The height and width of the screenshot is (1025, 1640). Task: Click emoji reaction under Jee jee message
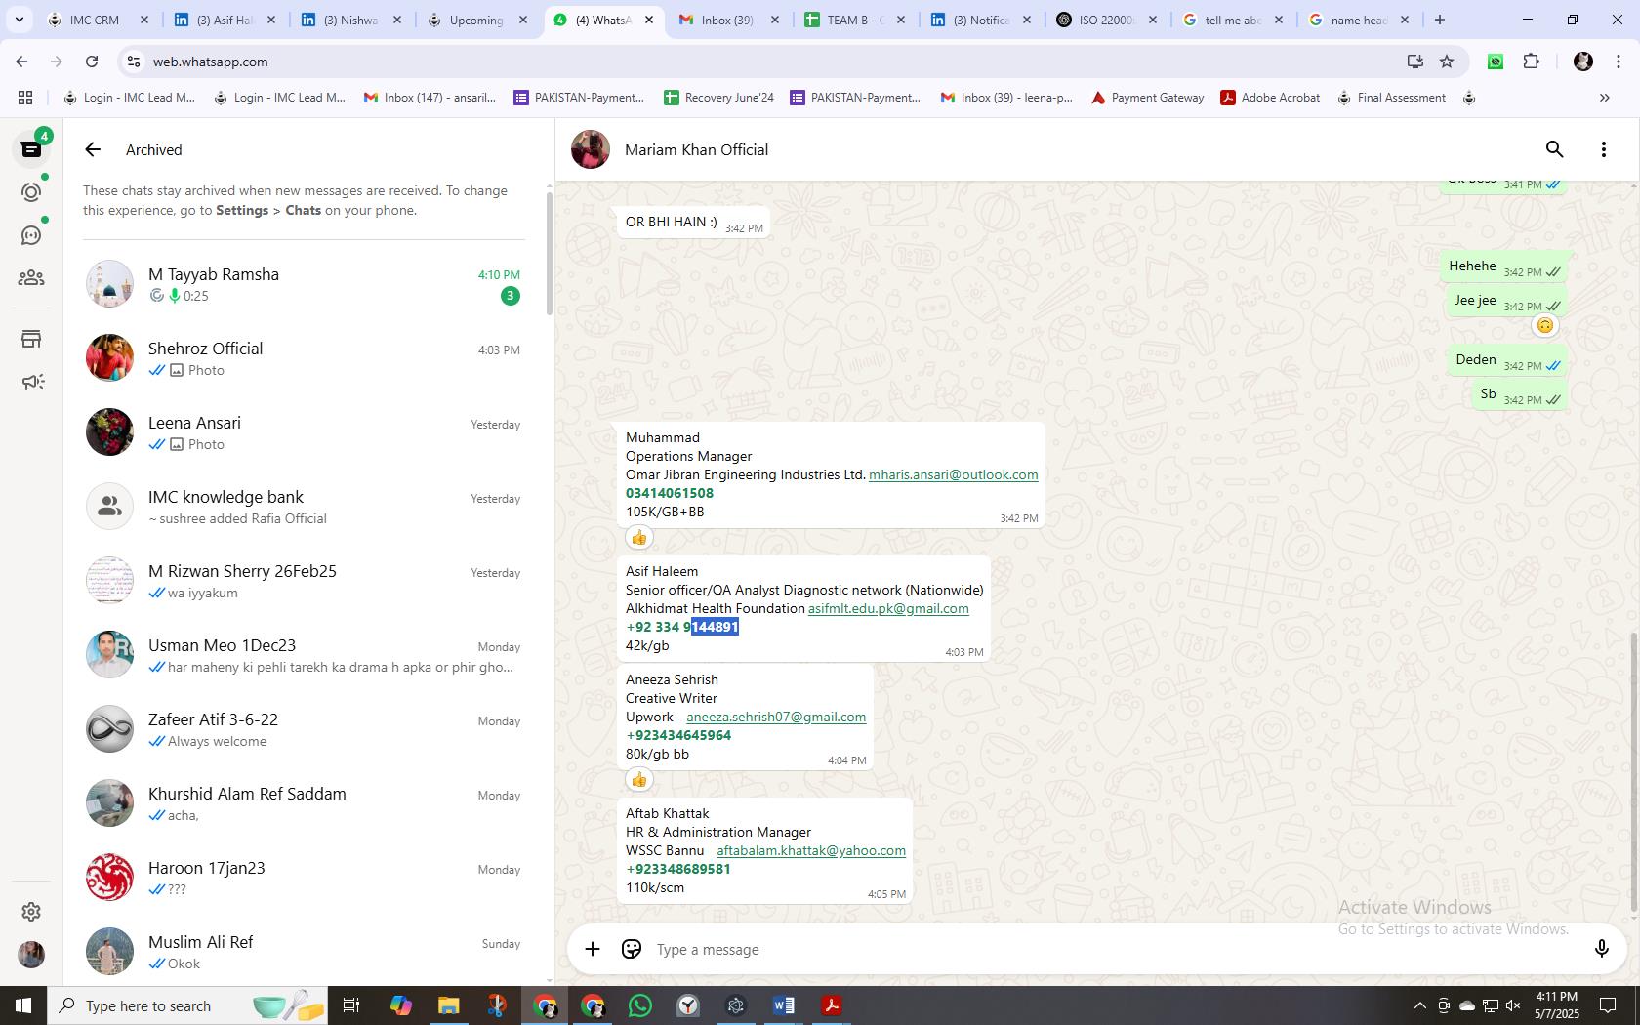click(x=1544, y=325)
